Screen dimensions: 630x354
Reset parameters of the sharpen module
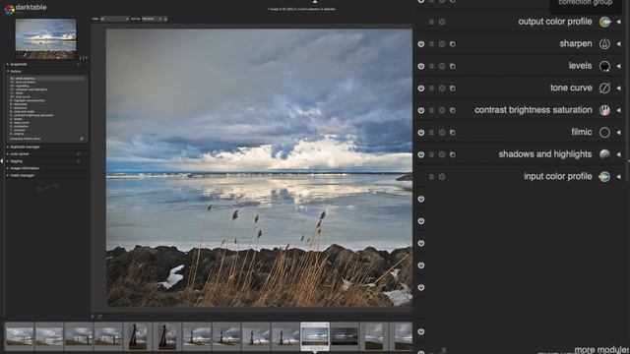442,43
